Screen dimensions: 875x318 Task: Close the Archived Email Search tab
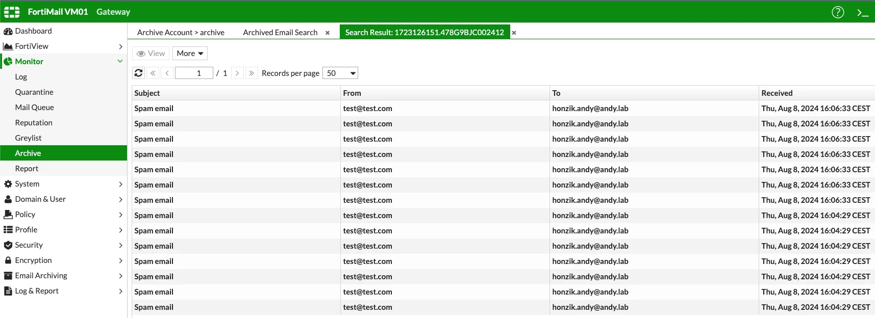click(x=328, y=33)
